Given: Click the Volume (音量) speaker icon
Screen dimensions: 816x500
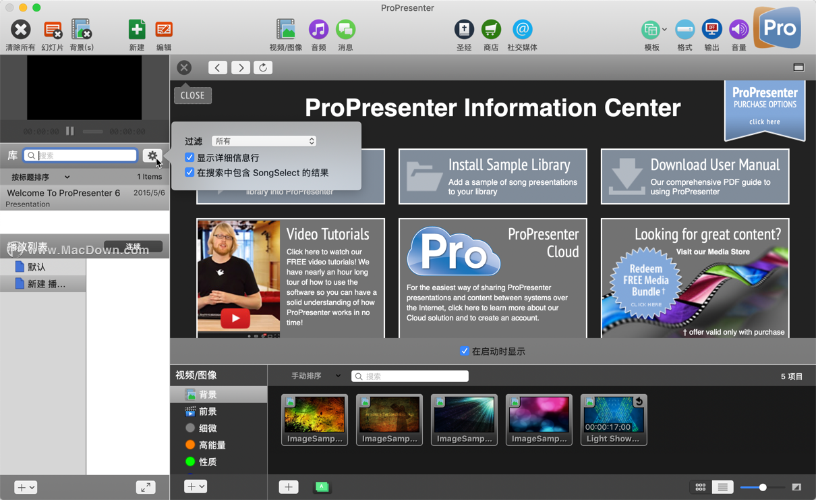Looking at the screenshot, I should click(x=738, y=30).
